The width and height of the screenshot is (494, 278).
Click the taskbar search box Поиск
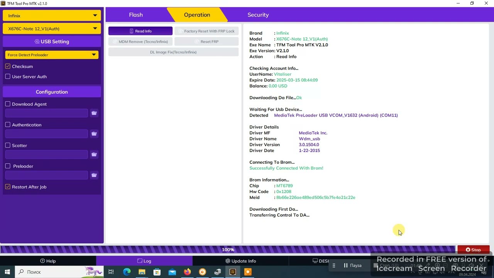(60, 272)
